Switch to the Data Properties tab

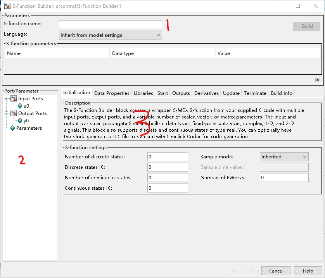click(x=112, y=93)
